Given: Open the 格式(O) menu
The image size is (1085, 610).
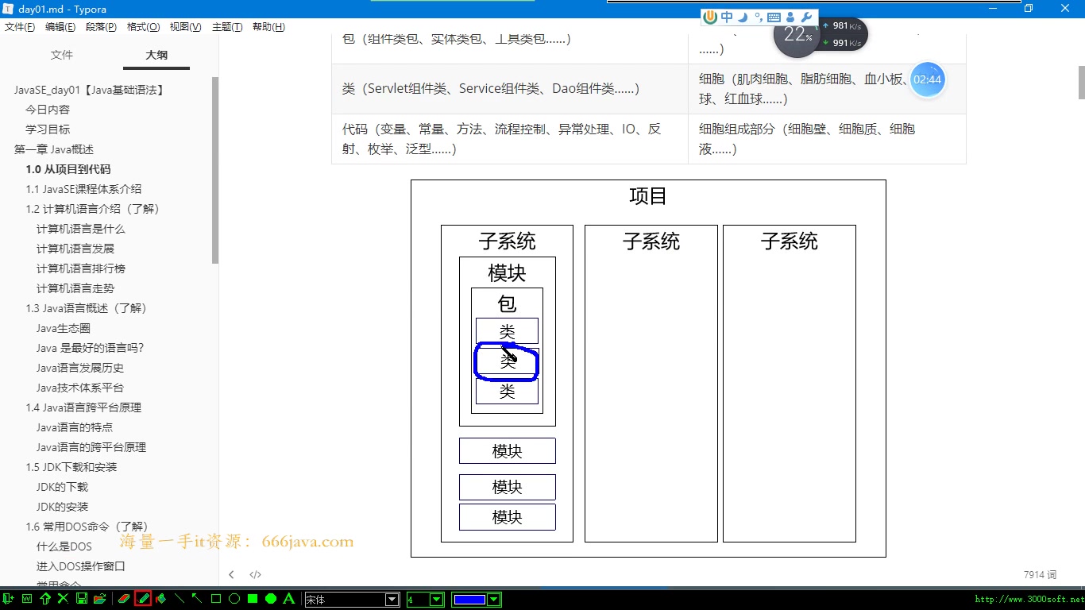Looking at the screenshot, I should [143, 27].
